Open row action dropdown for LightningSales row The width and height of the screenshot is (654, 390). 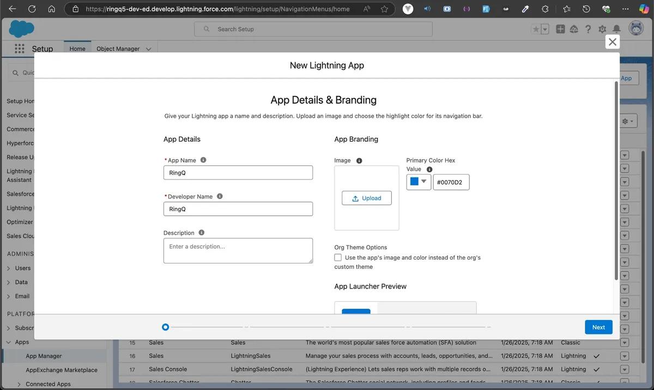click(625, 356)
